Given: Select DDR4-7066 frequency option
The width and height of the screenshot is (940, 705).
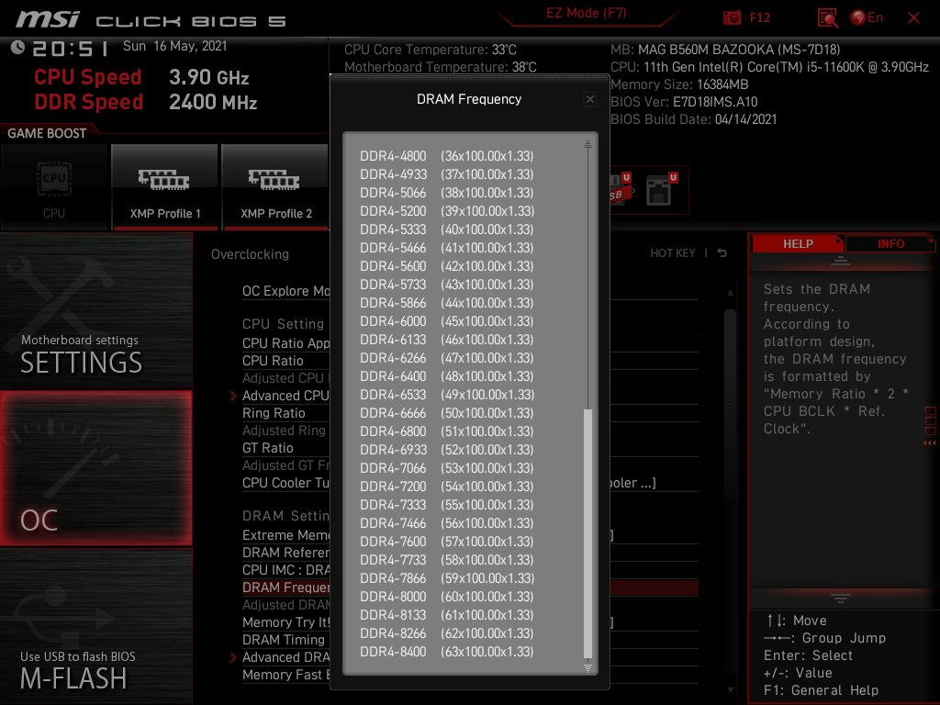Looking at the screenshot, I should (x=447, y=468).
